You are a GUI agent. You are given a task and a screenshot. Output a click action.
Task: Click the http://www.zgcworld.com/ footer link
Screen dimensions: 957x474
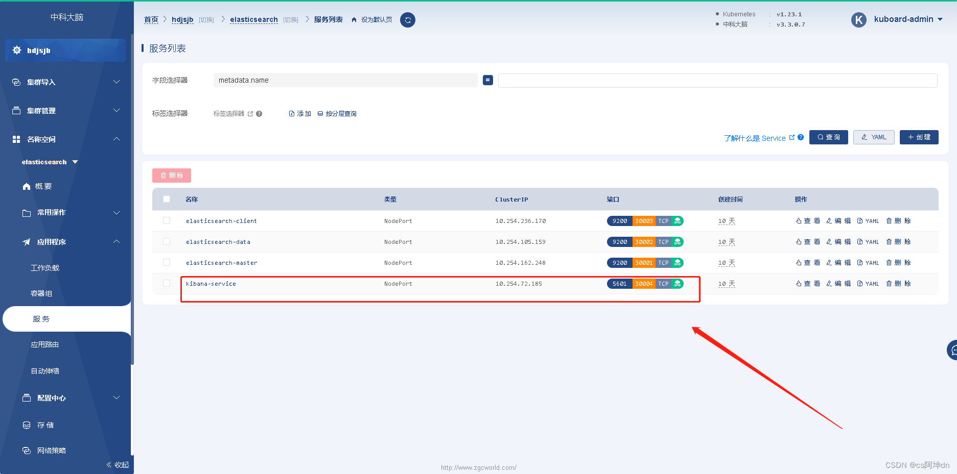click(x=479, y=467)
